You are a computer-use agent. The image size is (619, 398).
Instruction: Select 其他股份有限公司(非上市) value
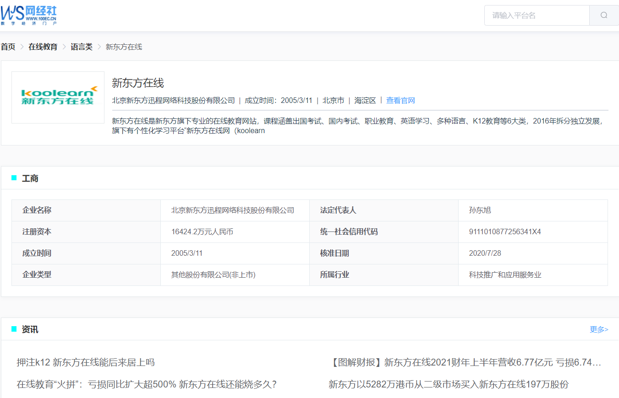coord(214,275)
